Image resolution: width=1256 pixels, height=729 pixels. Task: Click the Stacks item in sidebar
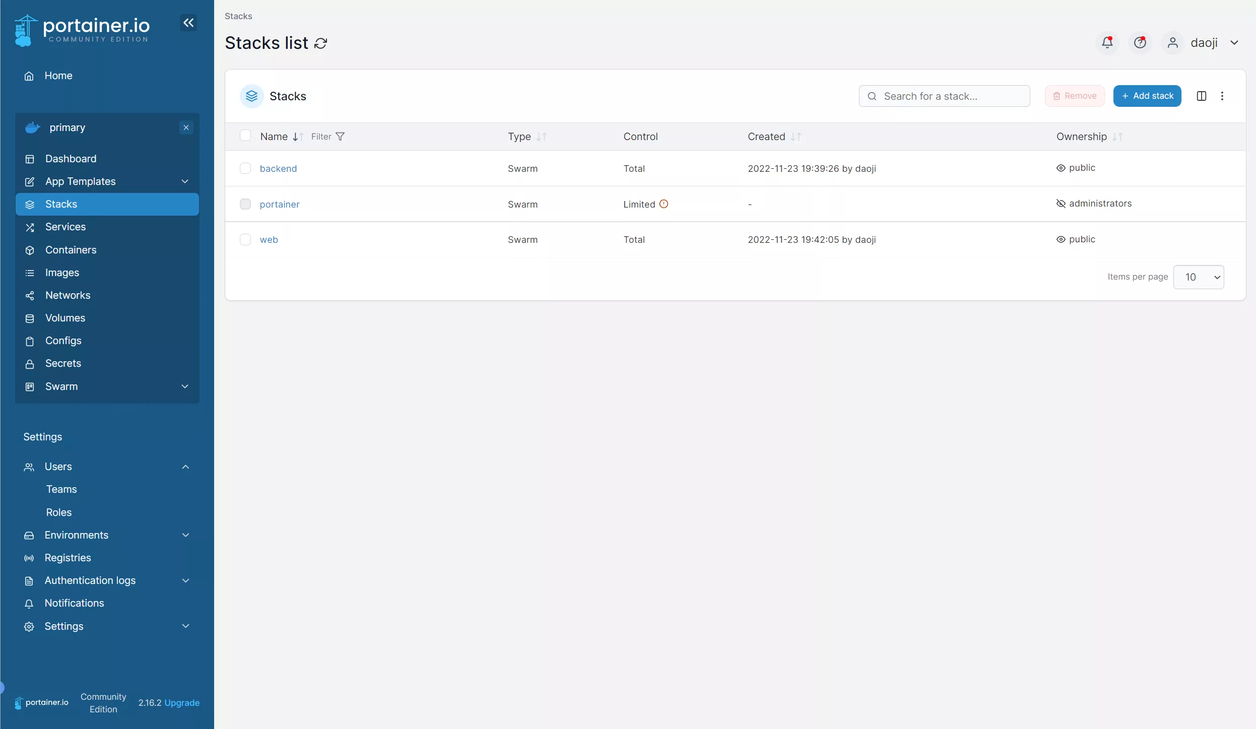coord(107,204)
